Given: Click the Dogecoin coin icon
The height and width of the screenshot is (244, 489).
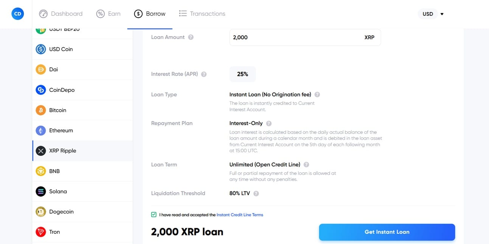Looking at the screenshot, I should click(40, 212).
